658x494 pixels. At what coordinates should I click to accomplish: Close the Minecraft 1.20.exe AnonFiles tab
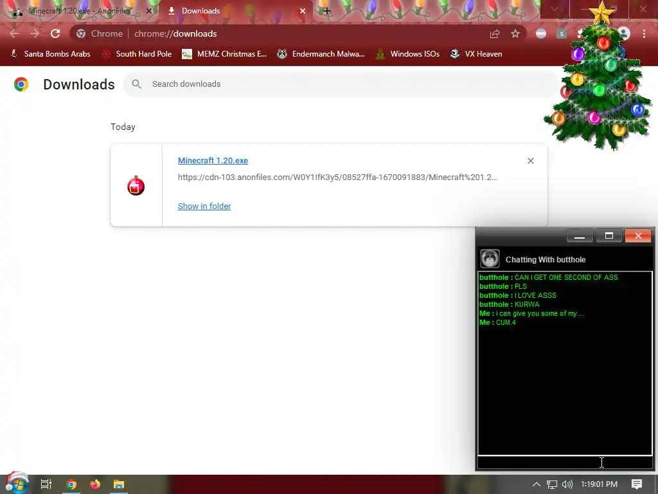pyautogui.click(x=149, y=12)
